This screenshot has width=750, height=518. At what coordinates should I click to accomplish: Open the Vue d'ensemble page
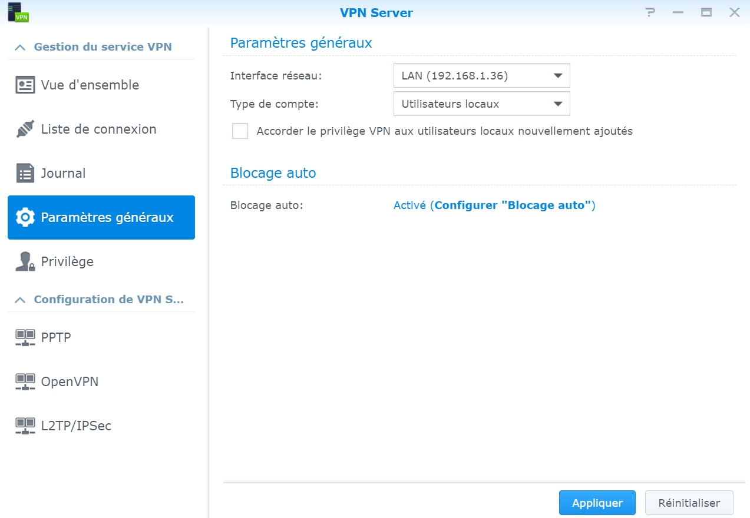(101, 85)
